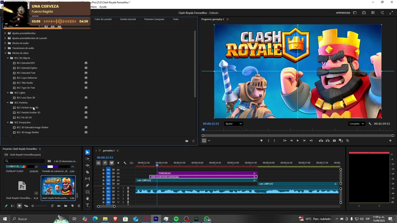
Task: Hide track V4 with eye icon
Action: [118, 177]
